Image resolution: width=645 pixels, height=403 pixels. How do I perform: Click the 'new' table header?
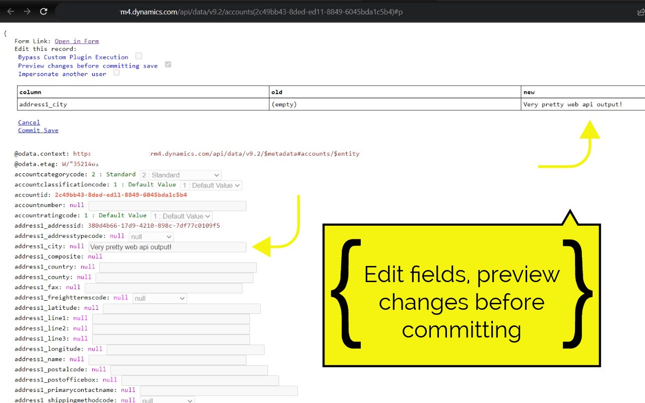tap(583, 92)
